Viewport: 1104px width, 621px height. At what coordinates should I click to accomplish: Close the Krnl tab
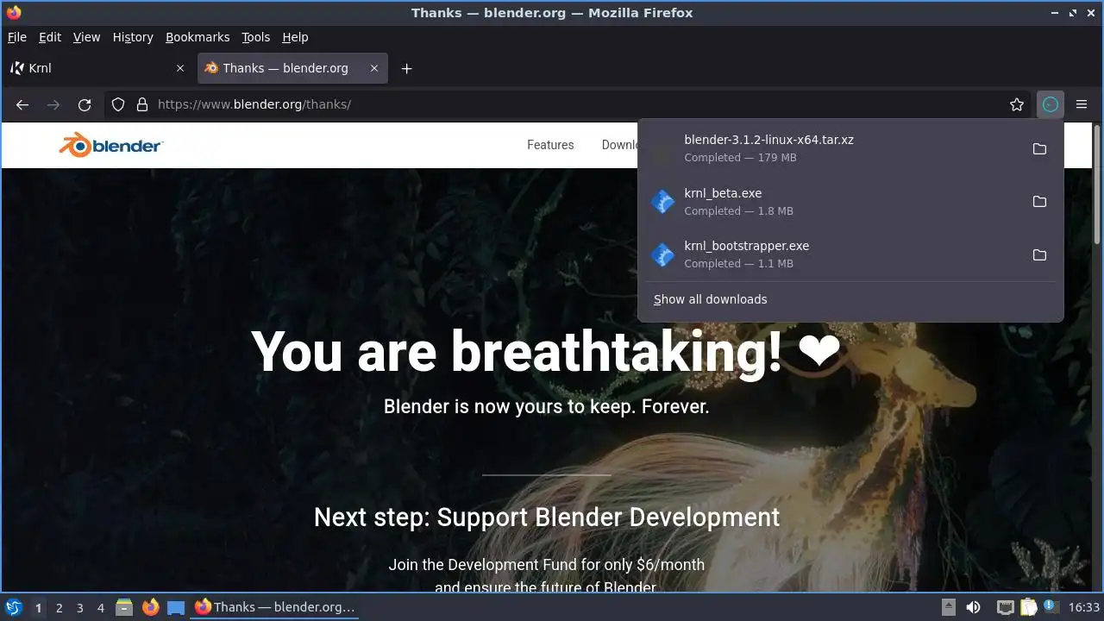(180, 68)
